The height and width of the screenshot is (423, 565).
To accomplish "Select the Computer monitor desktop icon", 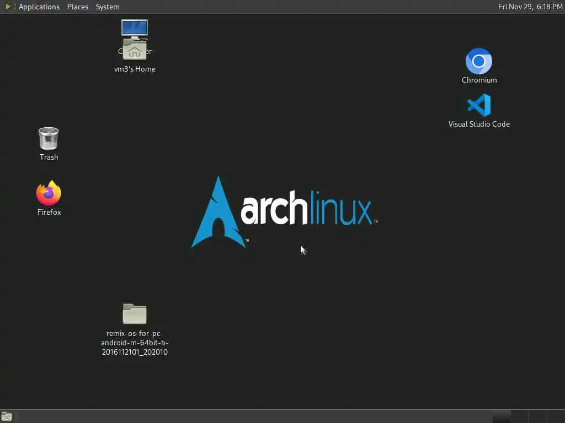I will click(x=135, y=28).
